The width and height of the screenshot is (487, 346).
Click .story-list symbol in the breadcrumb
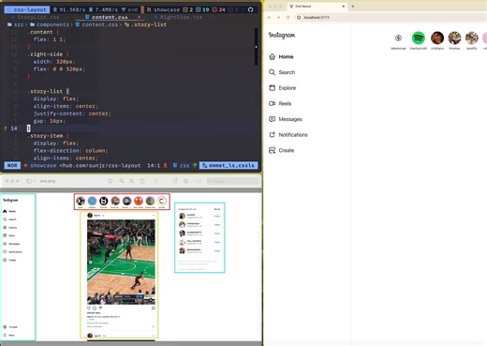146,24
